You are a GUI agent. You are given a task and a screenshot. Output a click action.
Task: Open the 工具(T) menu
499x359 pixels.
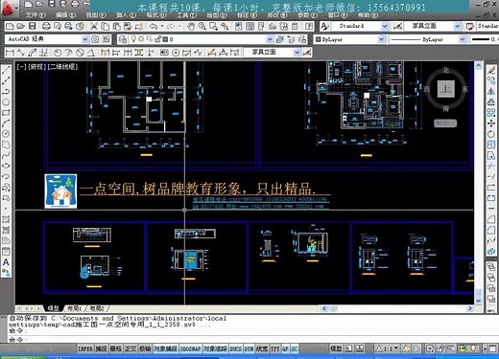click(x=187, y=14)
